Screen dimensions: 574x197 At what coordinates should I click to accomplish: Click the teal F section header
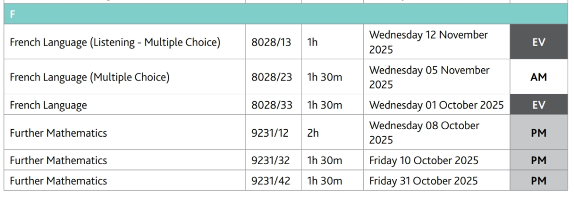[x=285, y=14]
